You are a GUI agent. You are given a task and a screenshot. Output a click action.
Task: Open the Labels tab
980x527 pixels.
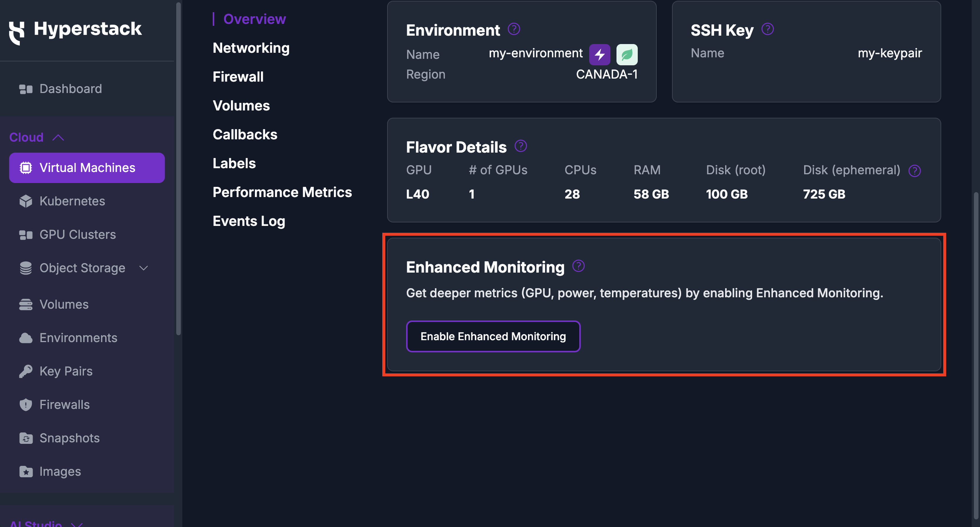tap(234, 164)
